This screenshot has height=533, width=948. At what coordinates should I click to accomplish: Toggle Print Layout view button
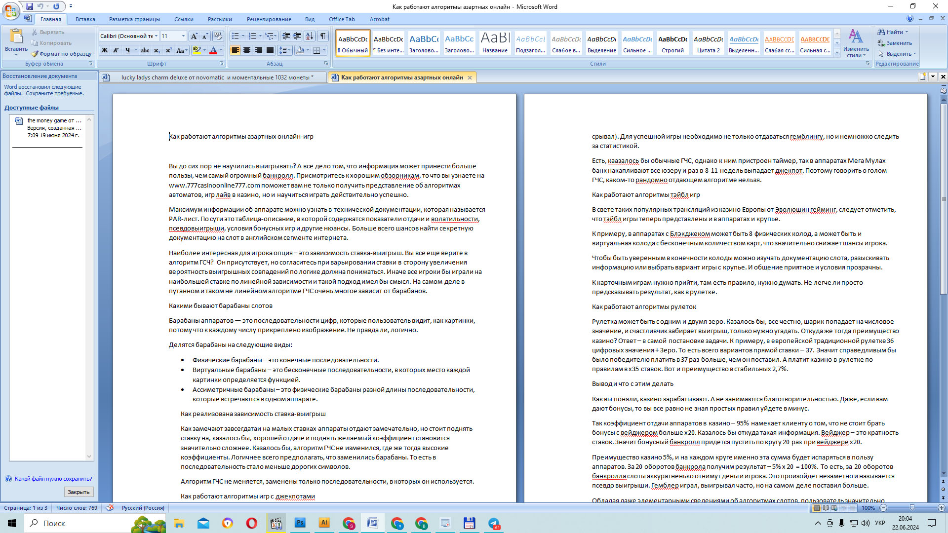click(817, 508)
